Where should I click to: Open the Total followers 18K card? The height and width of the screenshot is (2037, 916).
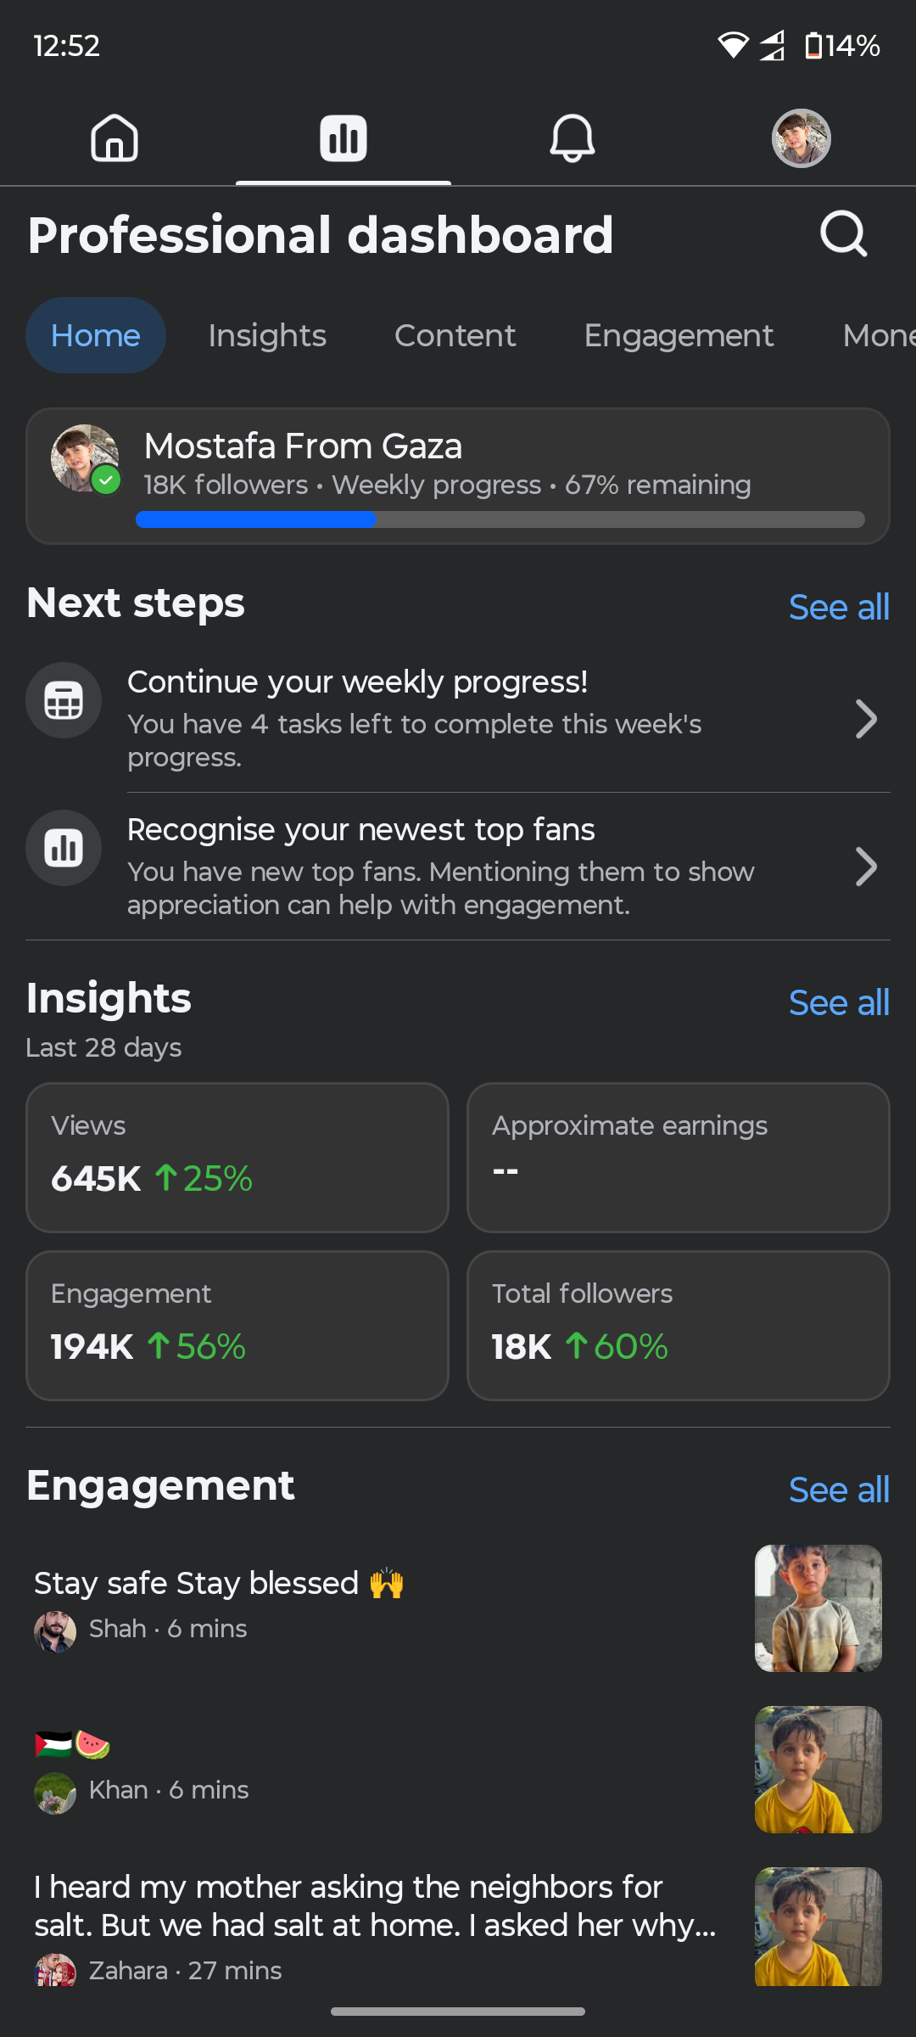coord(678,1325)
